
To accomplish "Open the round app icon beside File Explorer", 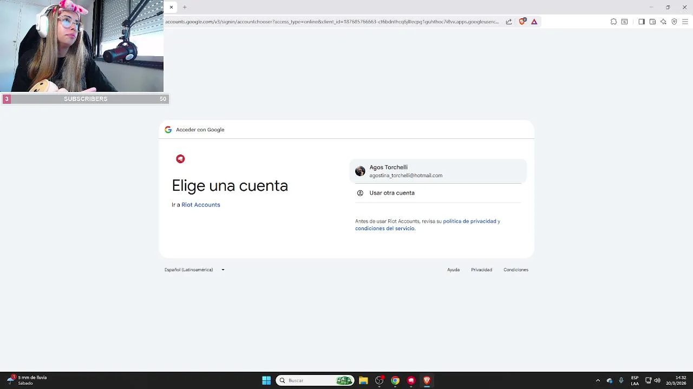I will pyautogui.click(x=379, y=380).
